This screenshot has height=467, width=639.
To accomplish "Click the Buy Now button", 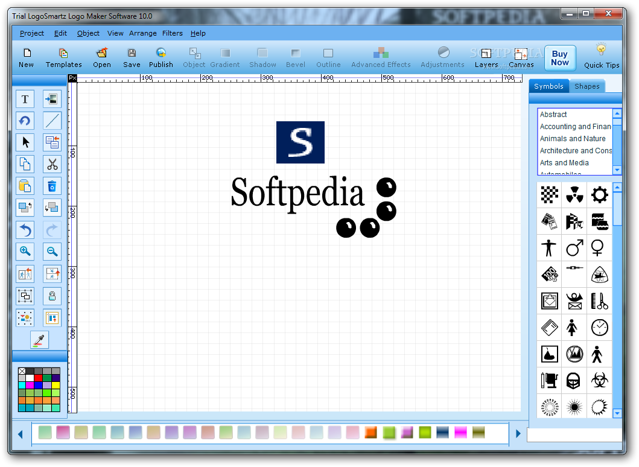I will click(x=560, y=58).
